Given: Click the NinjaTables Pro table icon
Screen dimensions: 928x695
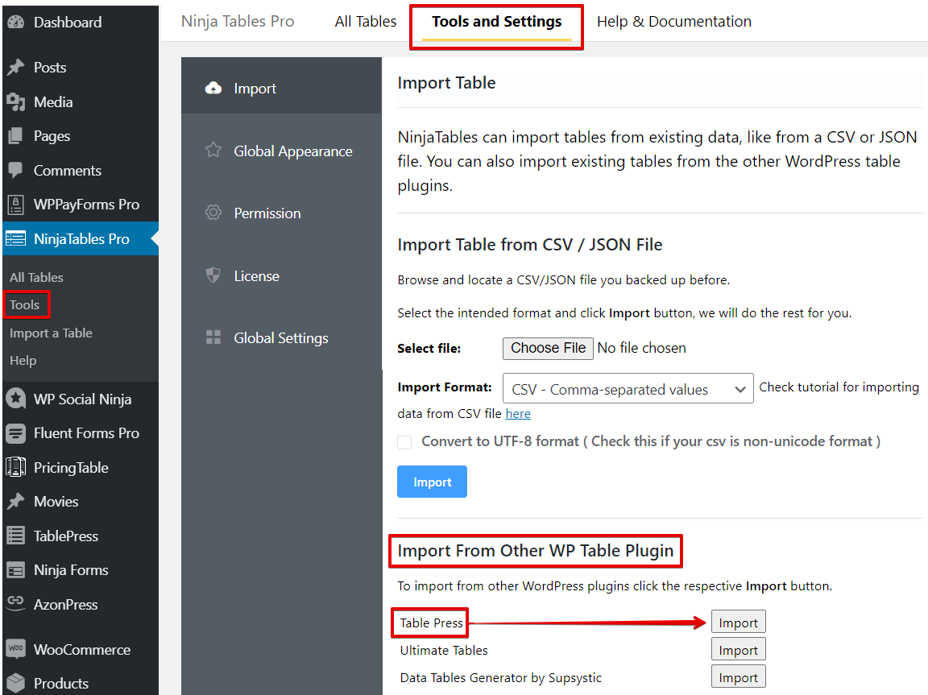Looking at the screenshot, I should point(16,239).
